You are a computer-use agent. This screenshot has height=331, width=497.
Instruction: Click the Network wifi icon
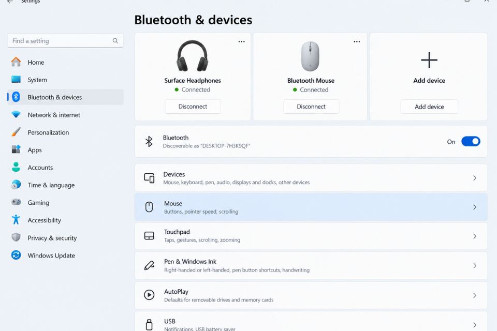pyautogui.click(x=16, y=114)
